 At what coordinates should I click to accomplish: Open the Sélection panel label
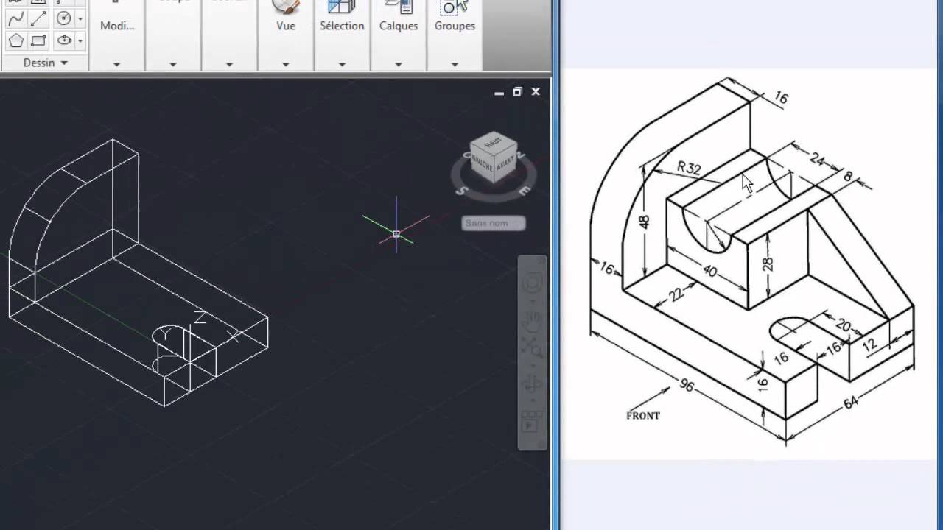tap(342, 26)
